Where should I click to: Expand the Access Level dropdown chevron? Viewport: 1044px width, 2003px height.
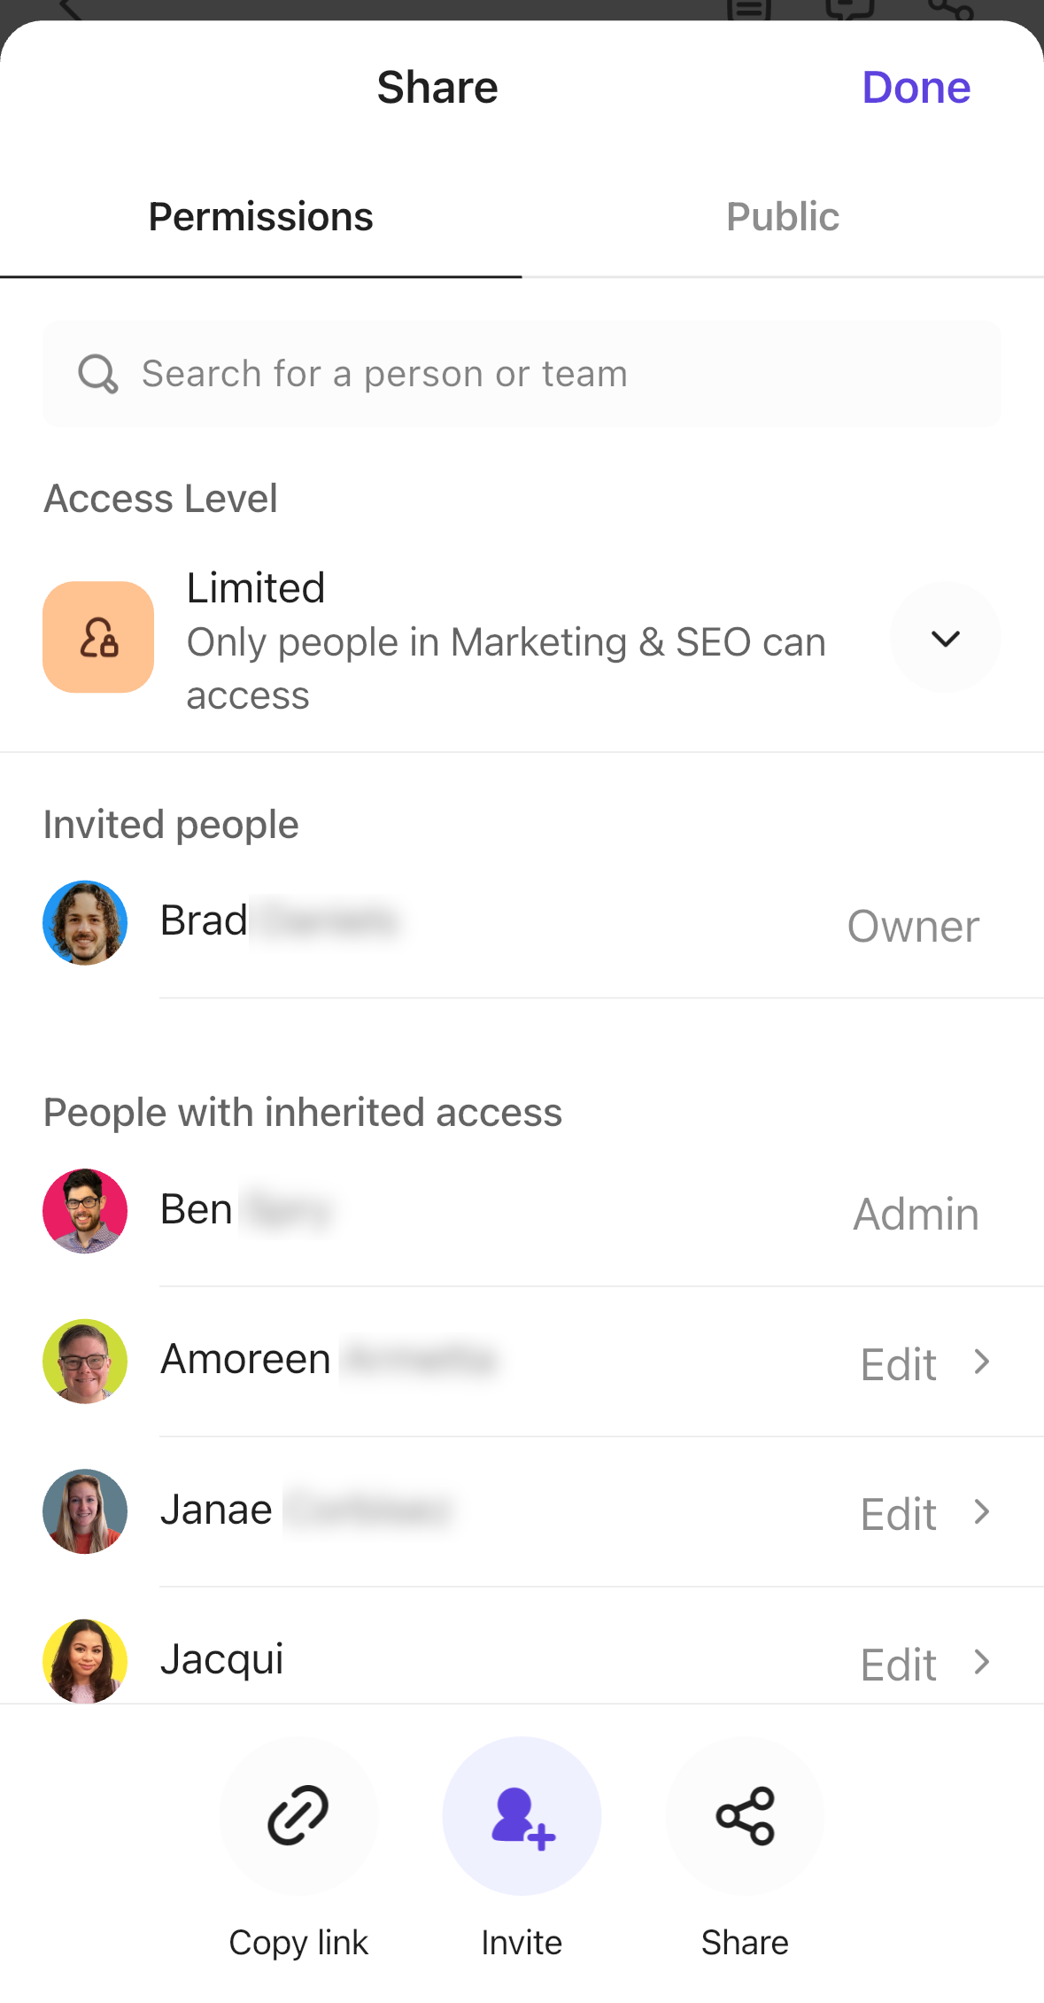coord(946,638)
